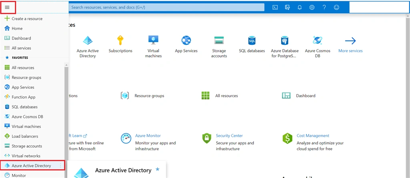Click the search resources input field
Image resolution: width=410 pixels, height=178 pixels.
(167, 7)
